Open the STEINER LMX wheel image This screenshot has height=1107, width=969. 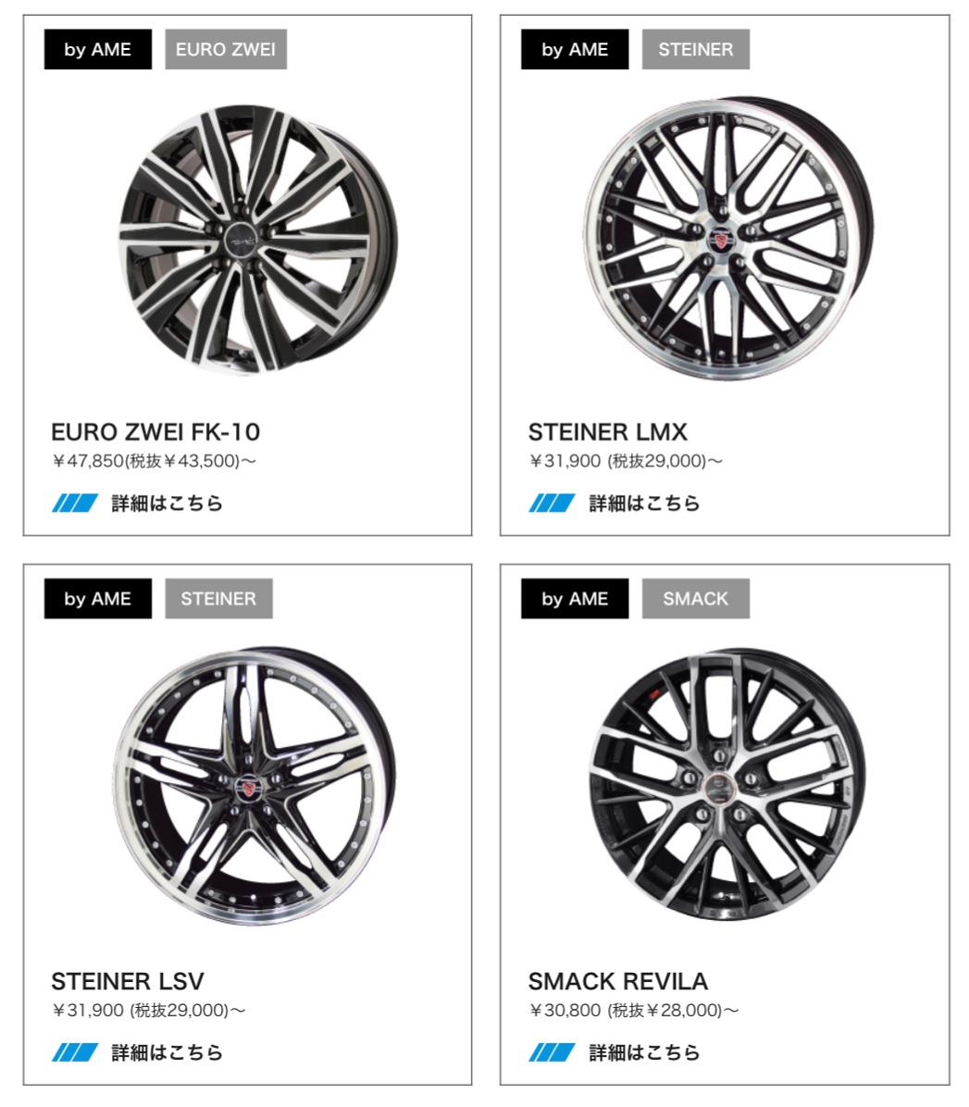729,239
